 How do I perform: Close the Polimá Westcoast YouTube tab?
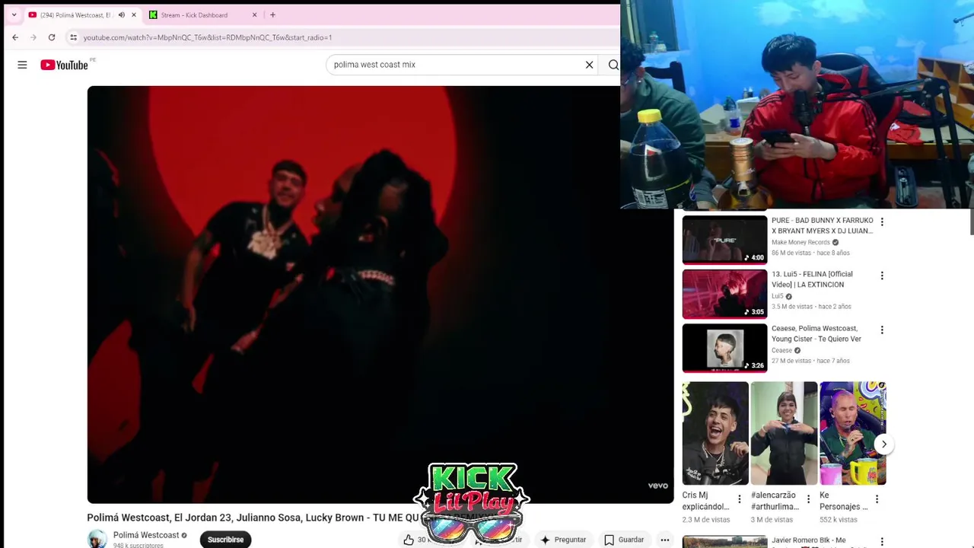click(133, 14)
